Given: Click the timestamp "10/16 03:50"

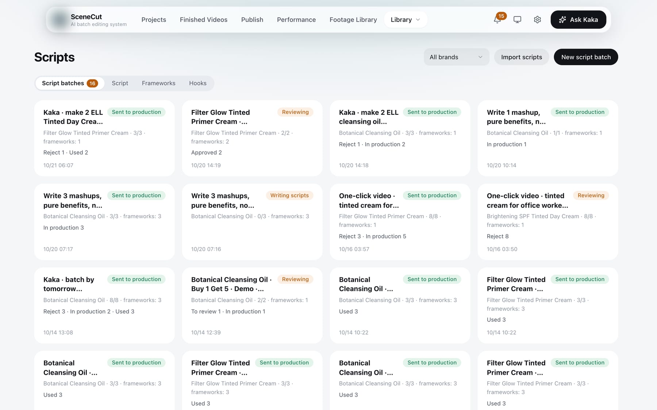Looking at the screenshot, I should point(502,249).
